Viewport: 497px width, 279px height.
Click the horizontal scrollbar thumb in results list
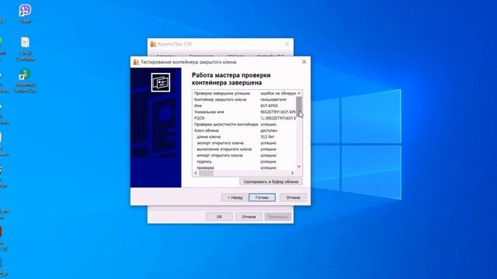206,173
